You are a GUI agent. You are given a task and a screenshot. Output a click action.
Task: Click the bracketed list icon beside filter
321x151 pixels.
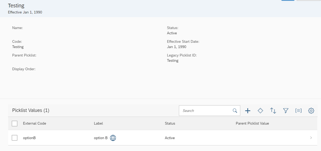[x=299, y=111]
